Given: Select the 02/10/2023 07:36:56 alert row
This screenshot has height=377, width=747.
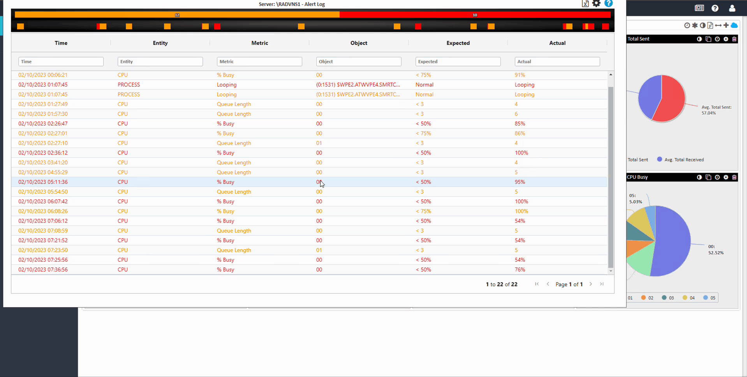Looking at the screenshot, I should click(309, 270).
